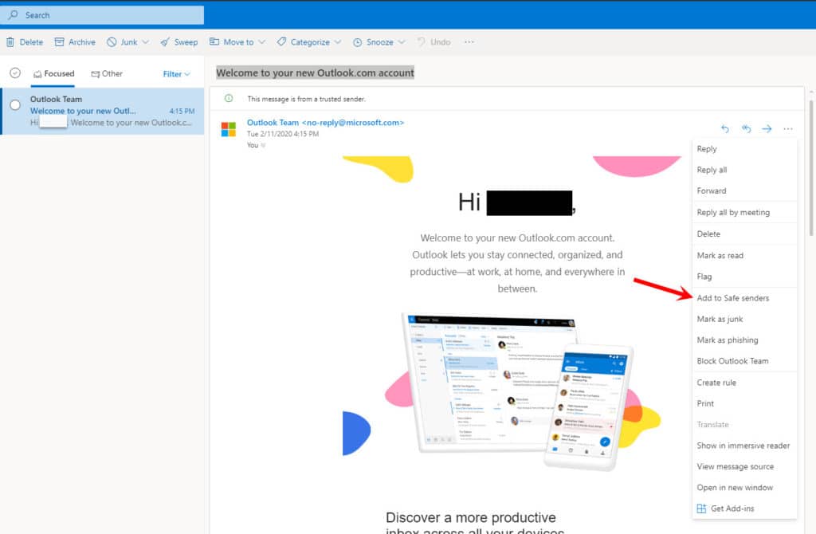Switch to the Other inbox tab

(107, 73)
